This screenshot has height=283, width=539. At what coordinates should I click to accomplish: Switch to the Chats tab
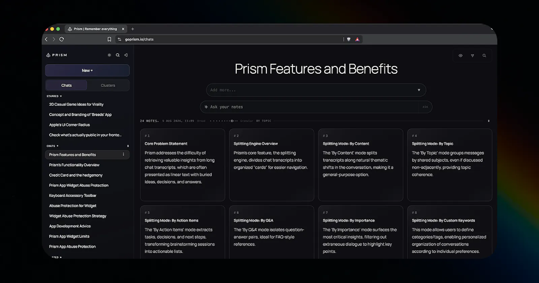[66, 85]
